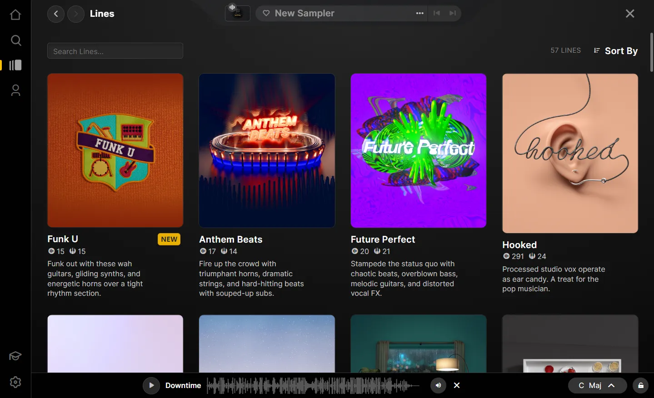The image size is (654, 398).
Task: Toggle the preview volume speaker icon
Action: 438,385
